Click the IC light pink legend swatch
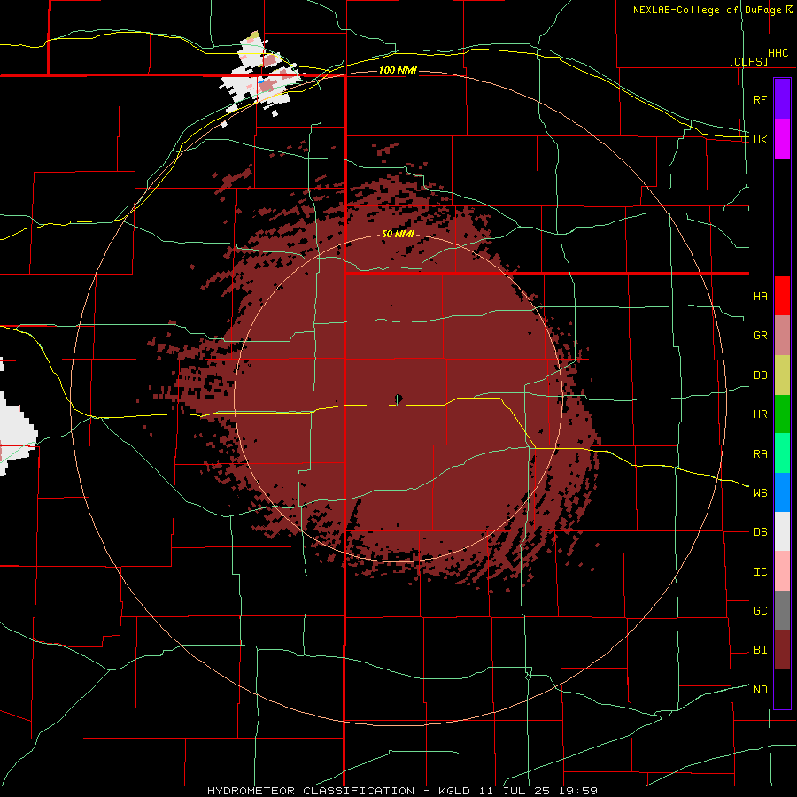 [782, 571]
